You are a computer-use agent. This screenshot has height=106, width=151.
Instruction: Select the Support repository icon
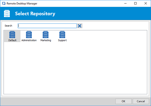(x=62, y=35)
